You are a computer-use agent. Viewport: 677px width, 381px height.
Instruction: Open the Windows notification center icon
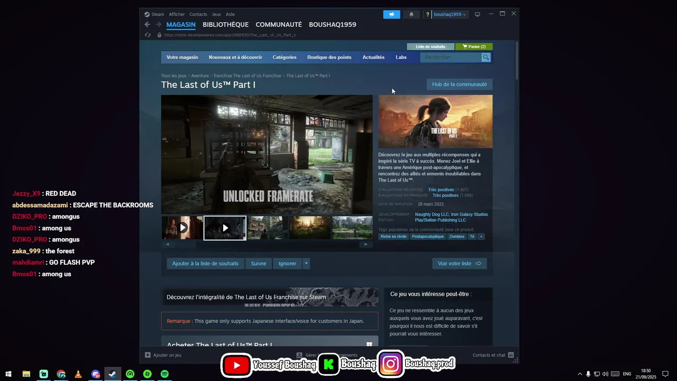(665, 374)
